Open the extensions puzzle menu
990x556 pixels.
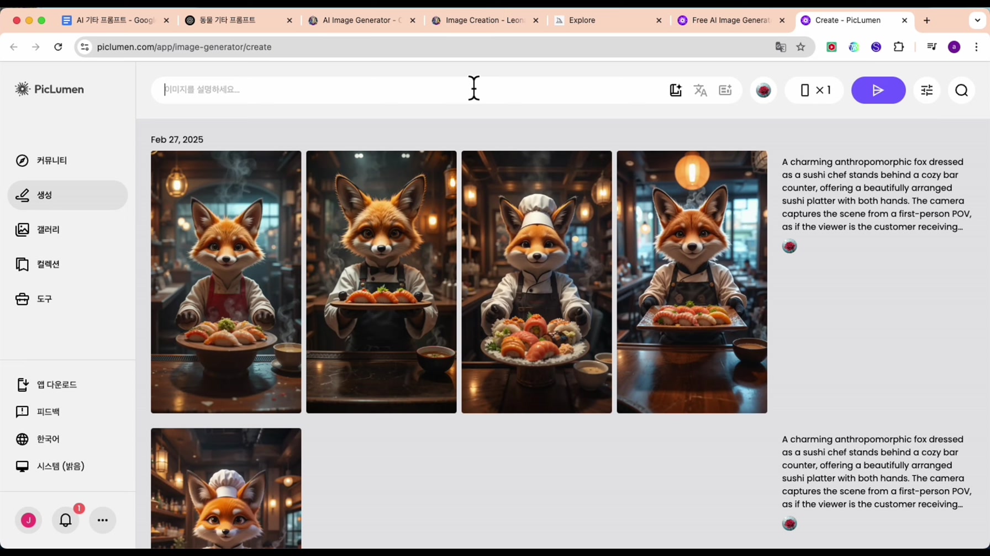[899, 47]
